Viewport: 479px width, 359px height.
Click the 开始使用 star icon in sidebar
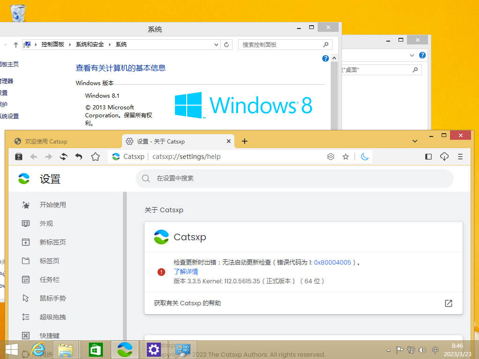pyautogui.click(x=26, y=205)
